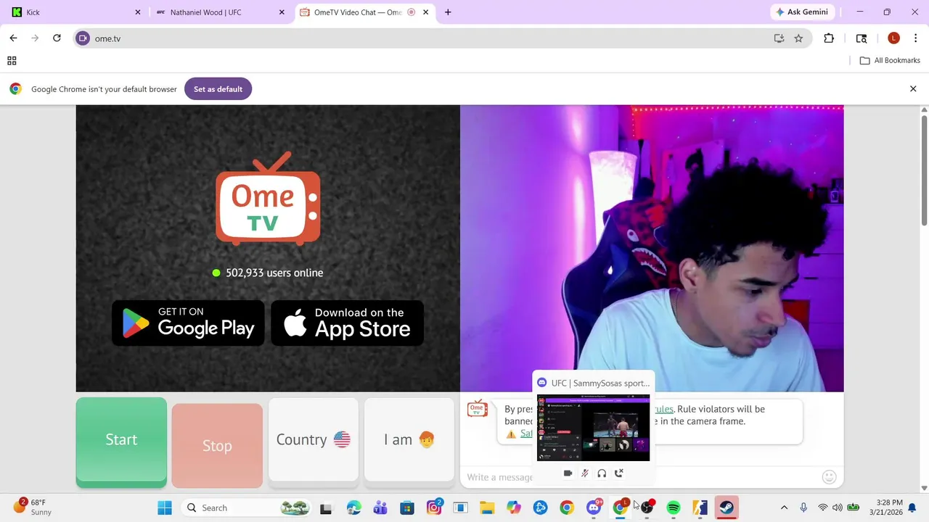
Task: Dismiss the default browser infobar
Action: tap(913, 88)
